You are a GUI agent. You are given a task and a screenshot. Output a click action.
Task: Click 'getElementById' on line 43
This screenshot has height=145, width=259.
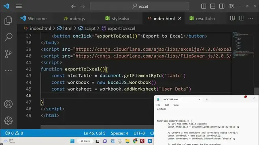pos(143,76)
